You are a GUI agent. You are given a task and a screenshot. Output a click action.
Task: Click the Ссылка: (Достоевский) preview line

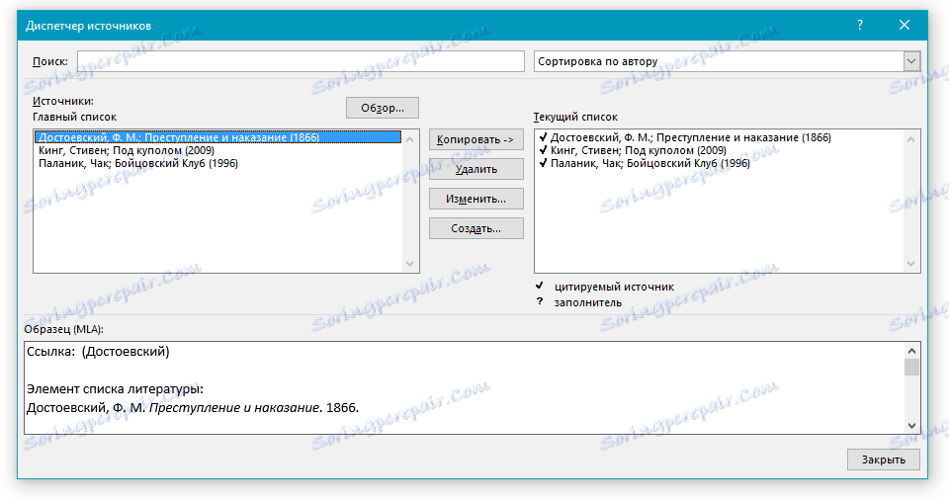pyautogui.click(x=98, y=352)
